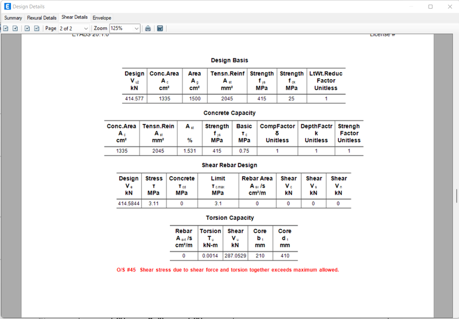The height and width of the screenshot is (319, 459).
Task: Click the Design Basis Tensn.Reinf column header
Action: [227, 81]
